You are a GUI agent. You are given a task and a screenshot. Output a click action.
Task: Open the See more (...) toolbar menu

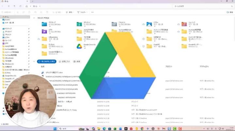tap(92, 12)
